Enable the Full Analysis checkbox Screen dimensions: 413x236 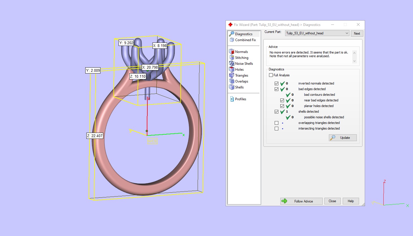click(271, 75)
